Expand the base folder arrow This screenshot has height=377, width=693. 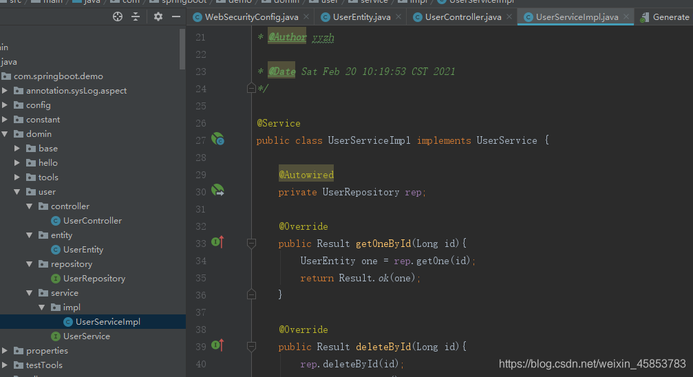point(17,149)
